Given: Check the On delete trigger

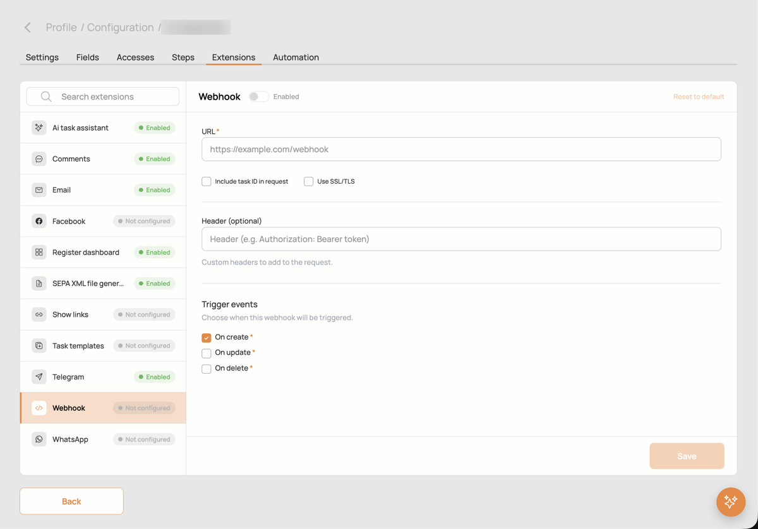Looking at the screenshot, I should pos(207,369).
